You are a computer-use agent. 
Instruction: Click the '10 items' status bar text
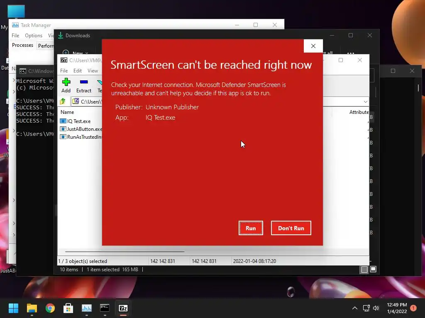(x=69, y=270)
